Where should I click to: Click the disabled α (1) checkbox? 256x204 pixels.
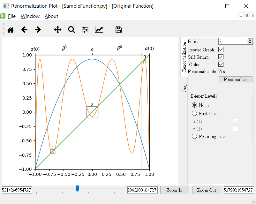[x=236, y=121]
